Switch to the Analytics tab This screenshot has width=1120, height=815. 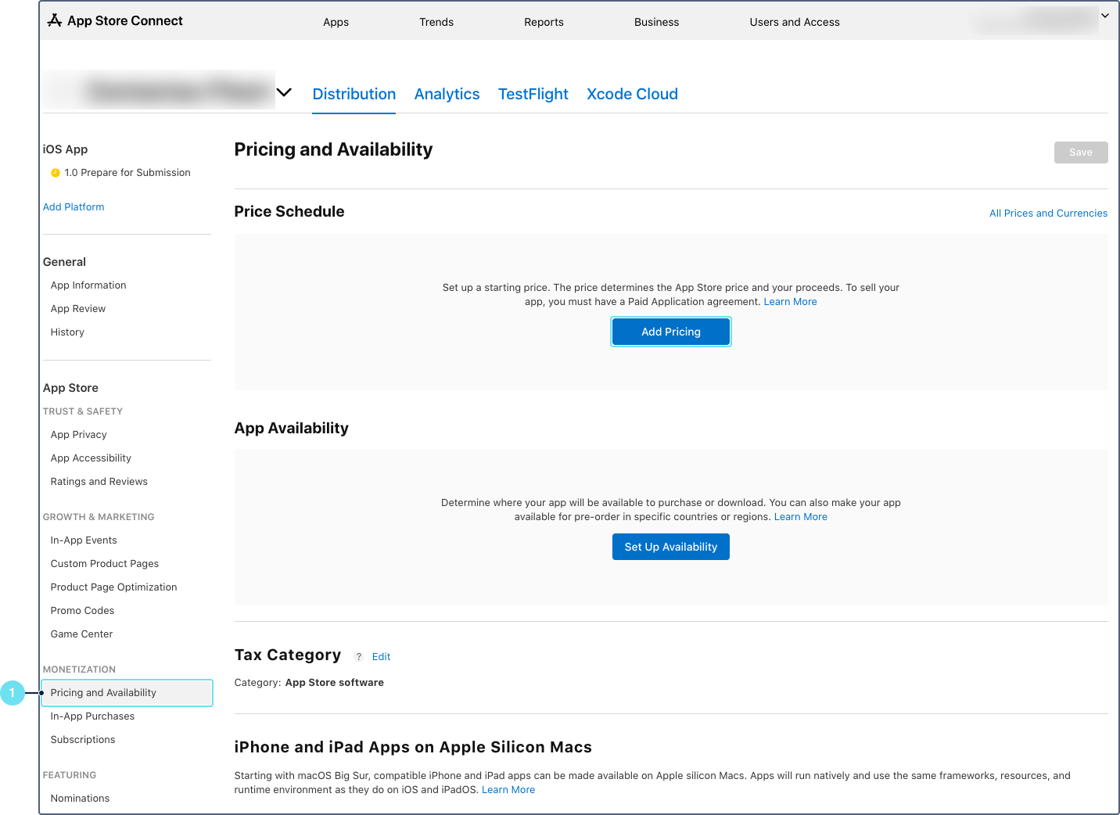pos(447,94)
